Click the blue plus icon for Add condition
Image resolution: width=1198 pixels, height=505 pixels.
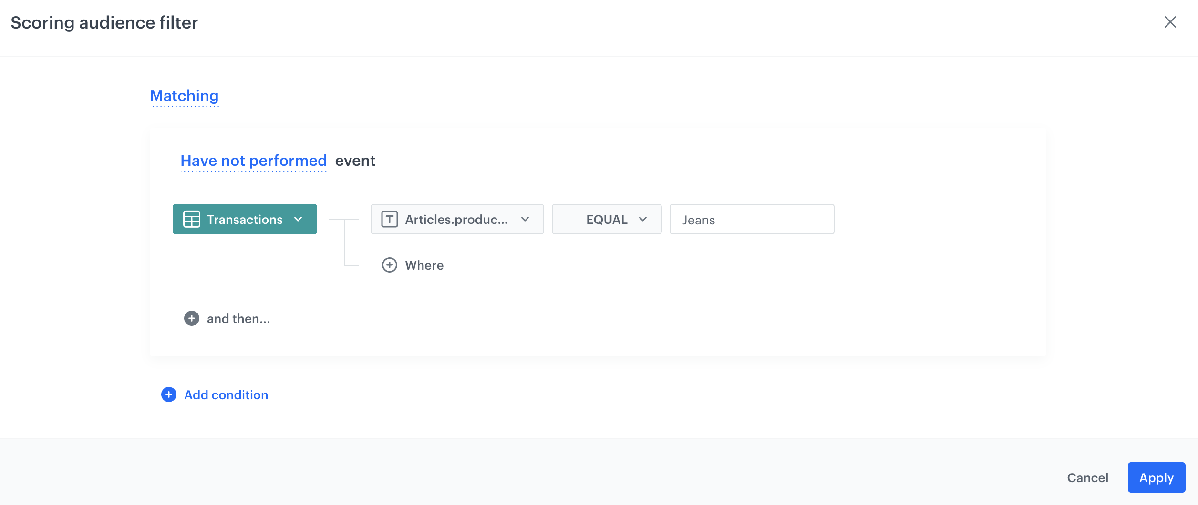click(x=169, y=394)
